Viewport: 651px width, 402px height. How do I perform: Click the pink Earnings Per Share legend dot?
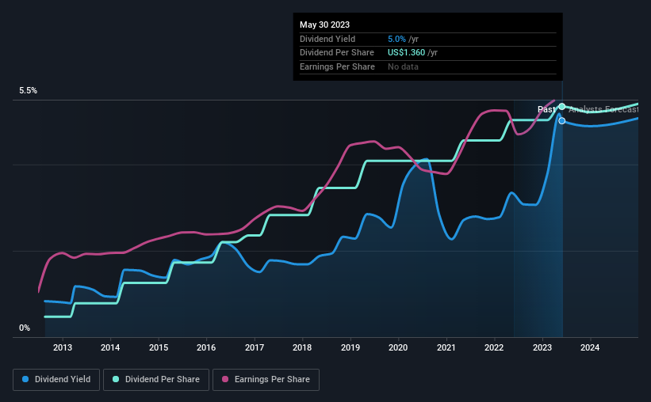click(225, 379)
